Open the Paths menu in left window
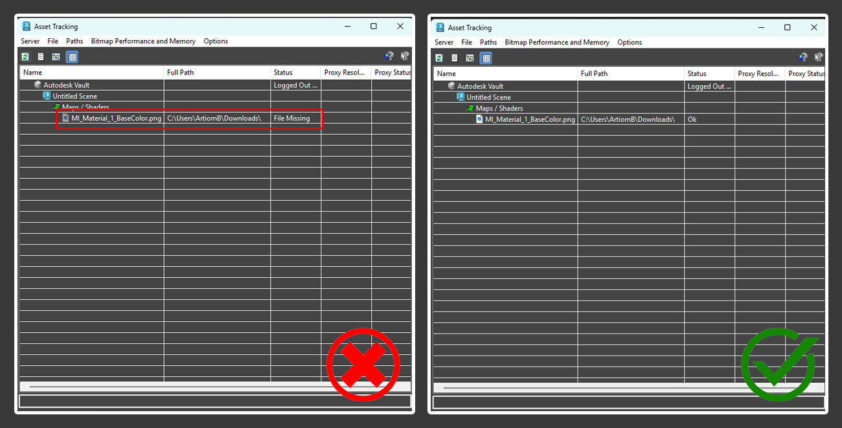The height and width of the screenshot is (428, 842). 74,41
